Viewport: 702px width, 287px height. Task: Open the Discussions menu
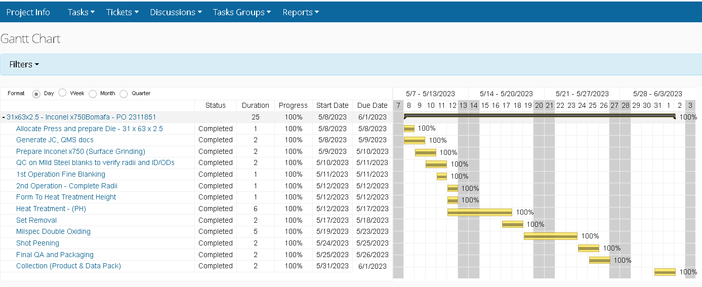(176, 12)
